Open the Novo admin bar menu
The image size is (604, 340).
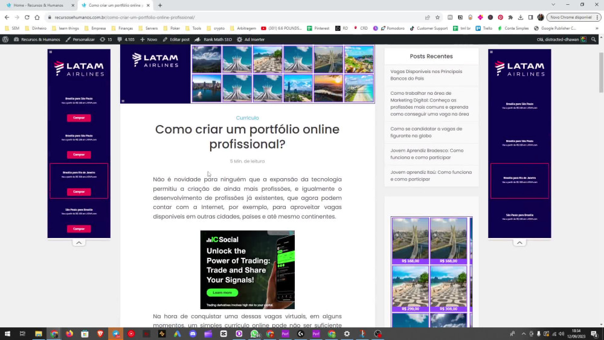pyautogui.click(x=149, y=39)
